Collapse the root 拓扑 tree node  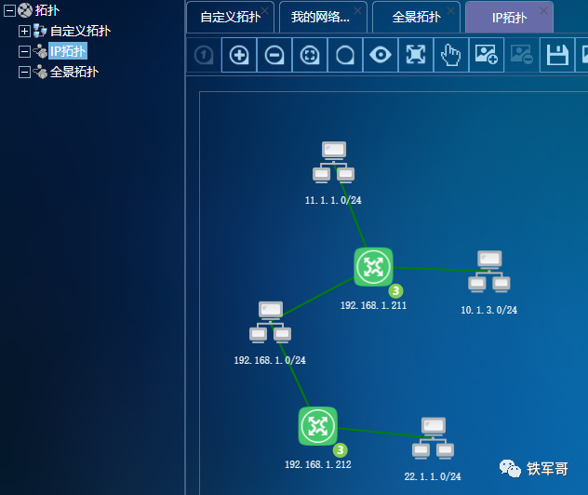tap(10, 10)
